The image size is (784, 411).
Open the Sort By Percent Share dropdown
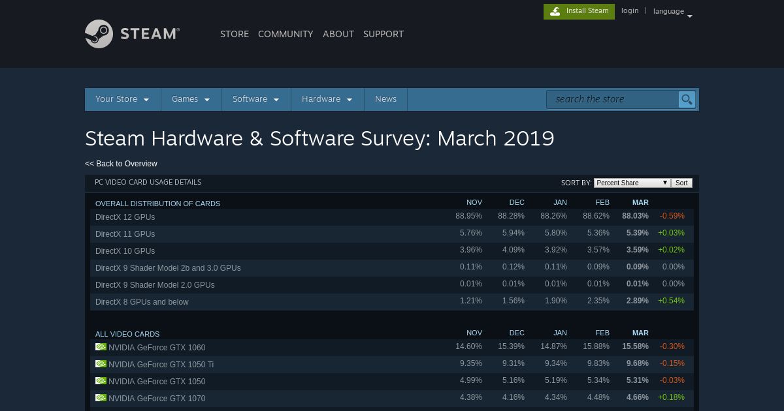[x=632, y=183]
